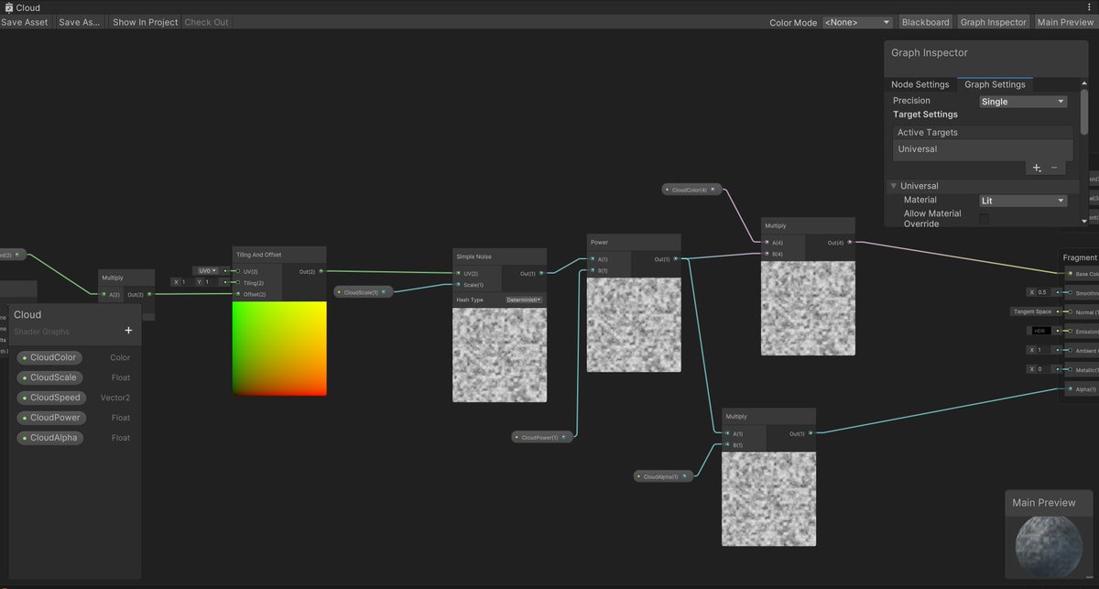Select the CloudColor property in Blackboard
1099x589 pixels.
point(49,357)
